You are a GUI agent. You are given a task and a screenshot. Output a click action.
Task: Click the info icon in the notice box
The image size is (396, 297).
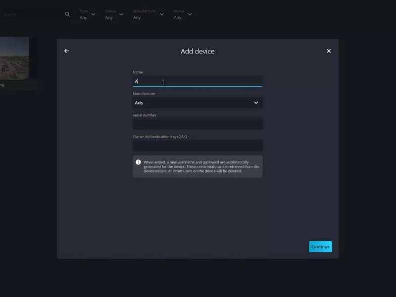(138, 162)
